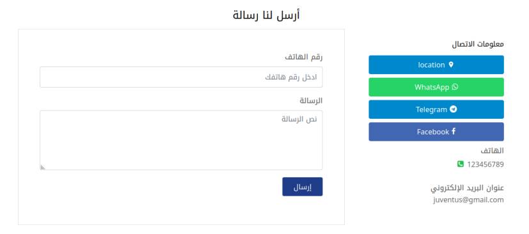529x234 pixels.
Task: Click the الرسالة field label
Action: 311,100
